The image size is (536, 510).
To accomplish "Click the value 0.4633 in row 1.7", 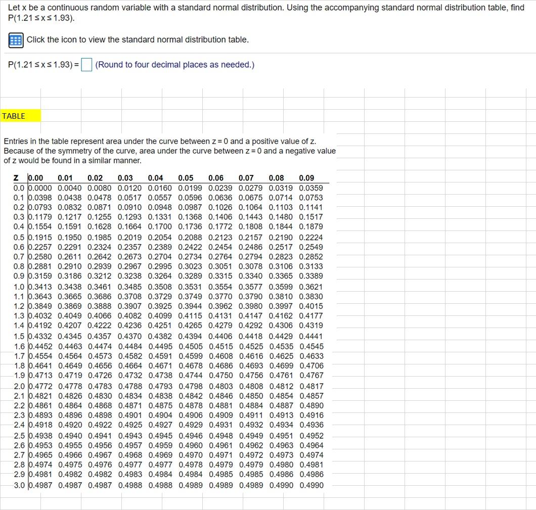I will 311,356.
